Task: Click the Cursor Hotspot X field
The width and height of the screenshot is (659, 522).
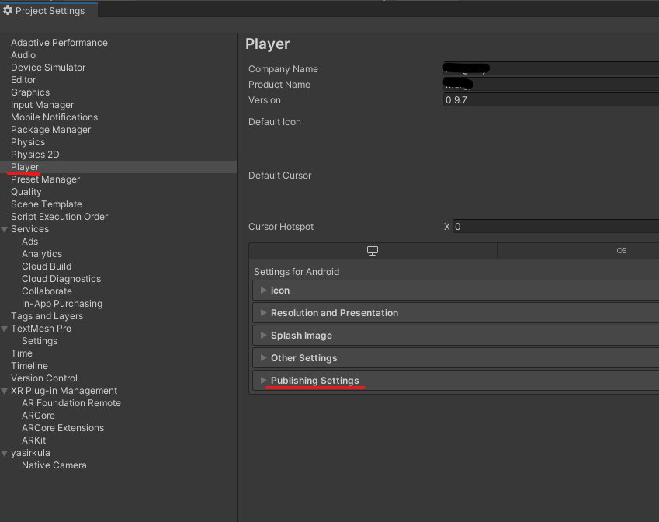Action: click(543, 226)
